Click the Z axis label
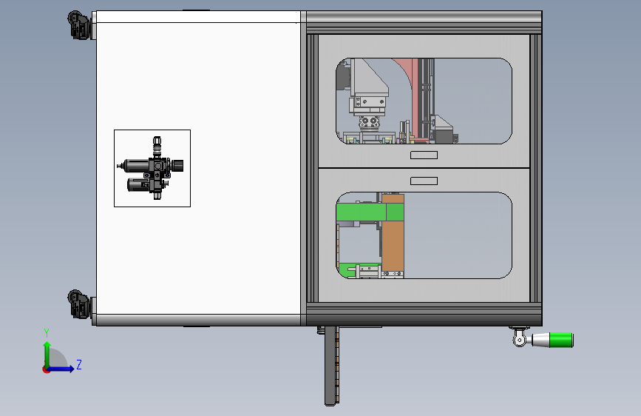The width and height of the screenshot is (641, 416). coord(79,364)
